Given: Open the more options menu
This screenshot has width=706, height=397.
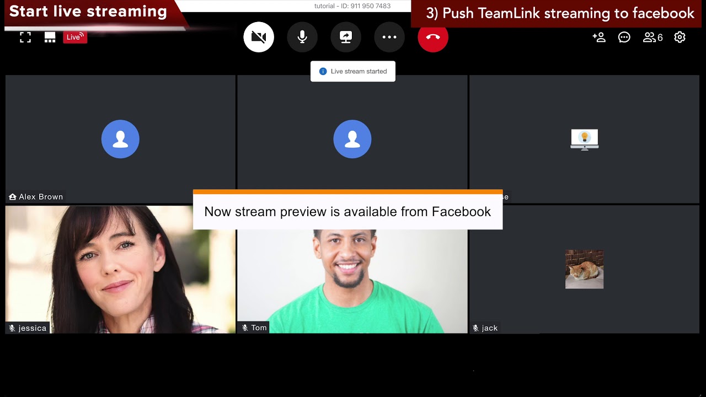Looking at the screenshot, I should 389,37.
